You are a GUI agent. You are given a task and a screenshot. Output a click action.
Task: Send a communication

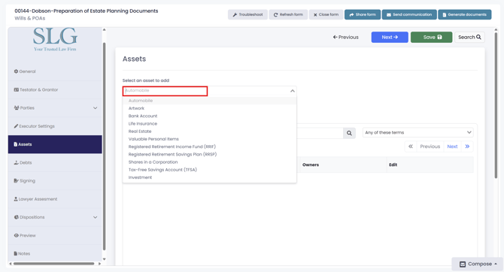[409, 14]
